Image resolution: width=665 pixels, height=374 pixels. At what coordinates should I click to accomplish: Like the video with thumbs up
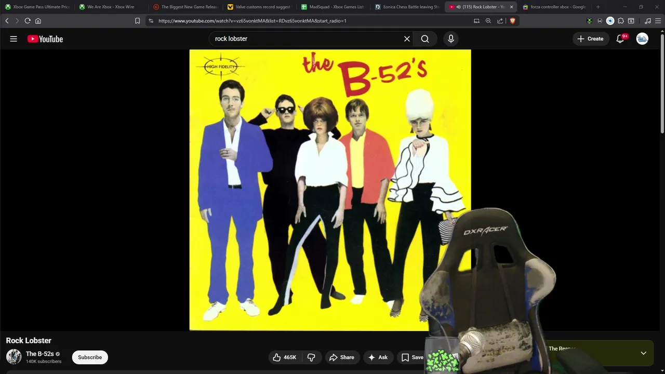[284, 357]
